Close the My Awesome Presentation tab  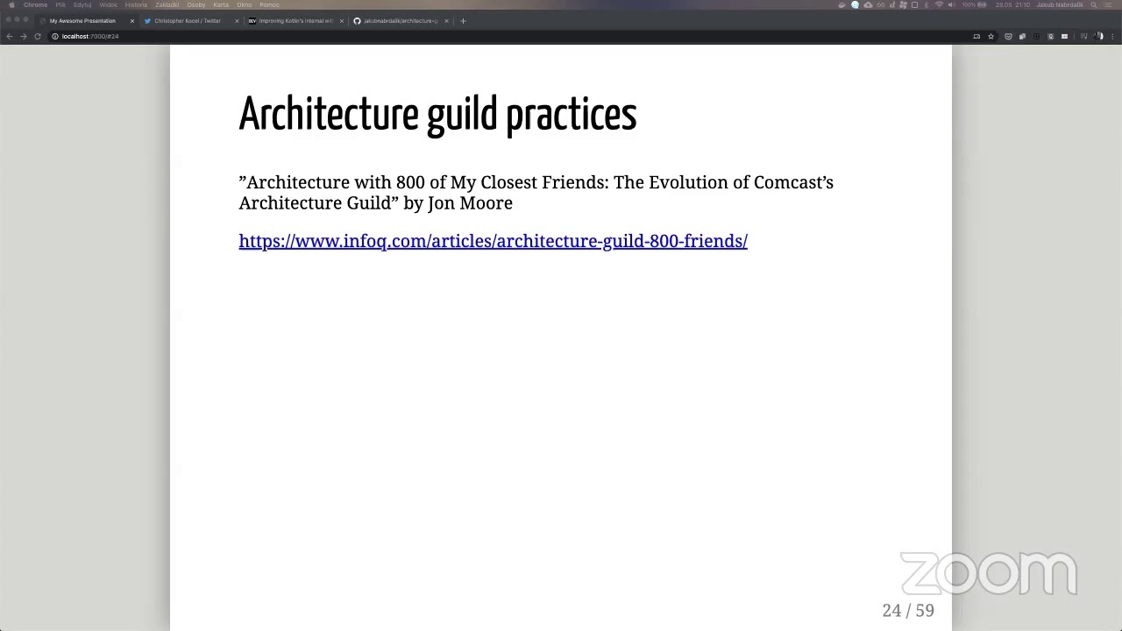131,20
